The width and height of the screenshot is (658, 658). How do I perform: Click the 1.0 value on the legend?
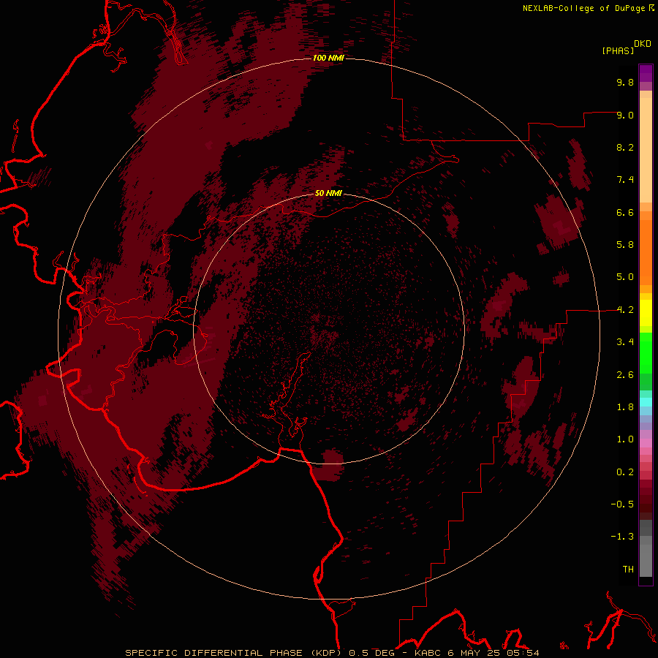point(625,439)
